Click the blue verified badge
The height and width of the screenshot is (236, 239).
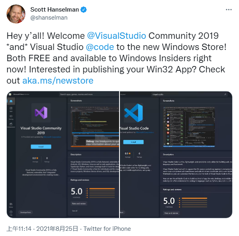pos(84,10)
